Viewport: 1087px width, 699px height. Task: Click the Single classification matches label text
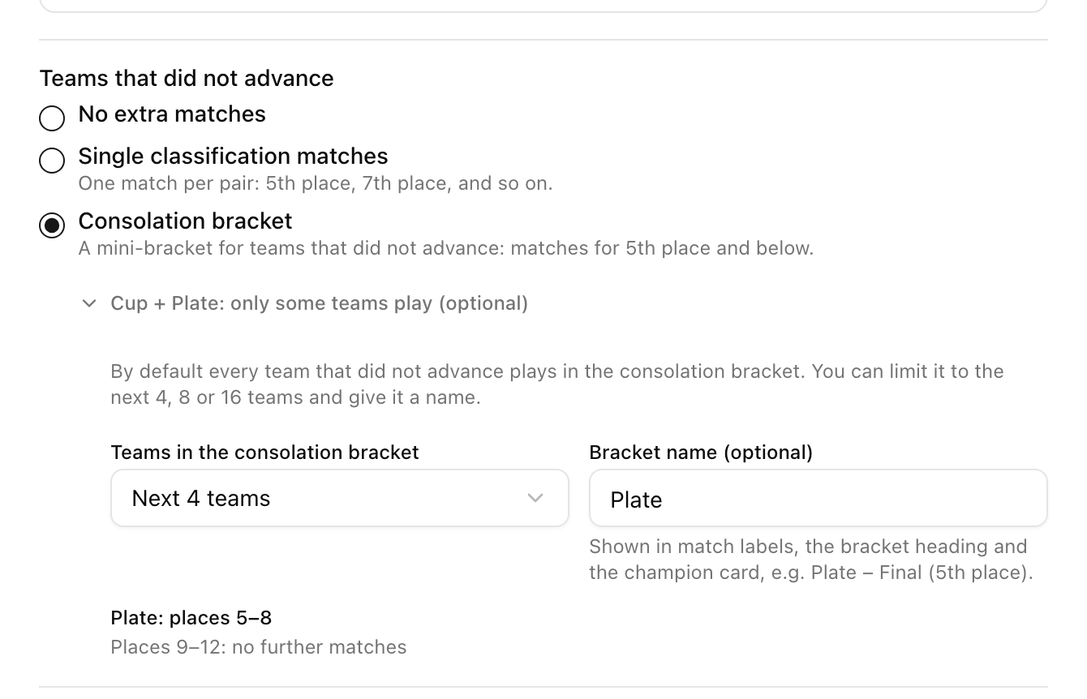(x=233, y=157)
